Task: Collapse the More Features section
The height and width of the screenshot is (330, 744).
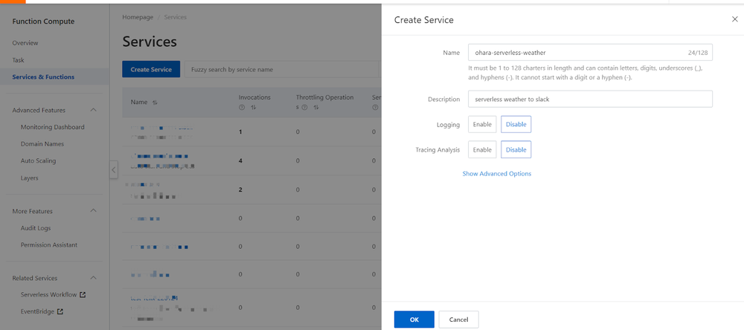Action: point(93,211)
